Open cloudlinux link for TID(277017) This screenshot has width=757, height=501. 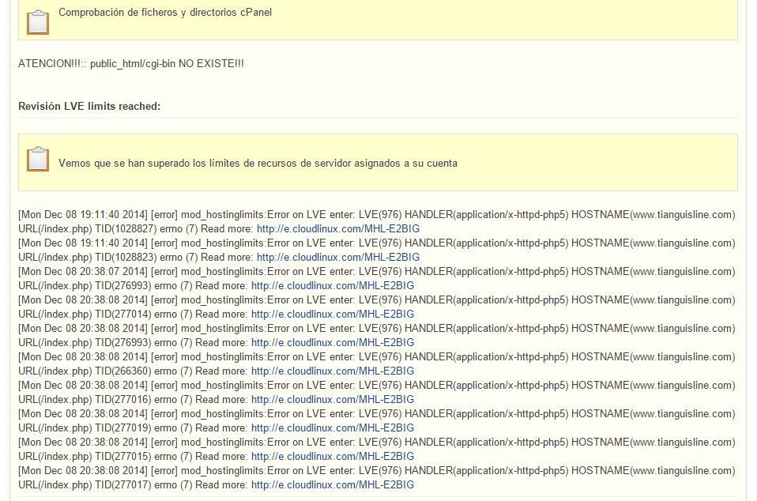tap(333, 485)
